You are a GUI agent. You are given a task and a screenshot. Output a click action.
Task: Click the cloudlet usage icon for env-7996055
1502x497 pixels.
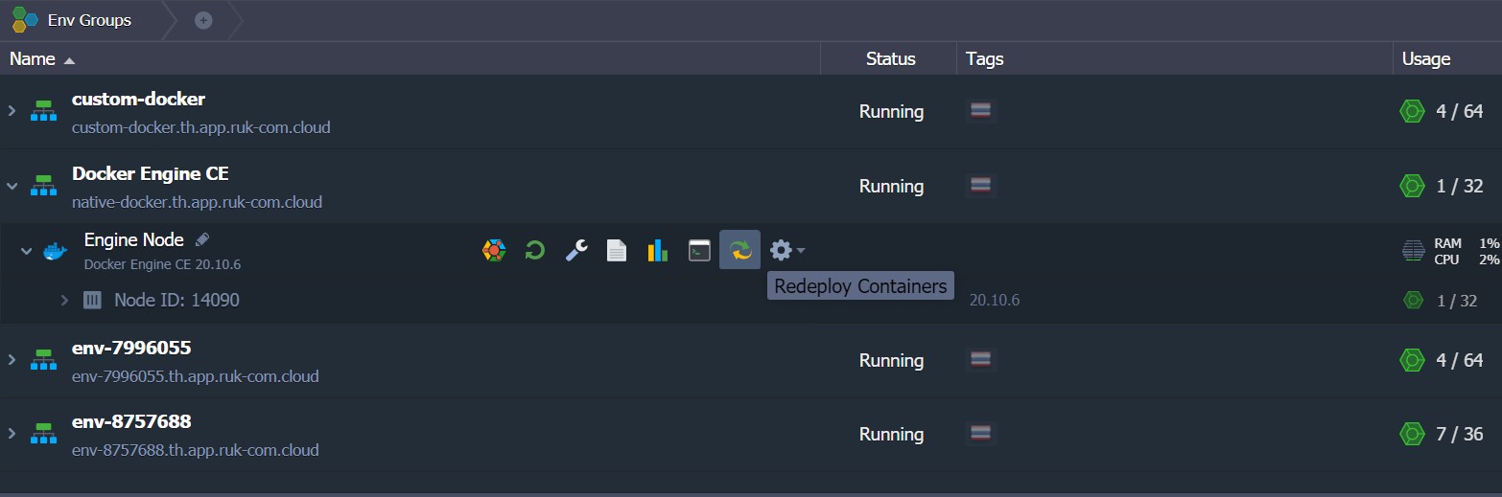[1412, 360]
